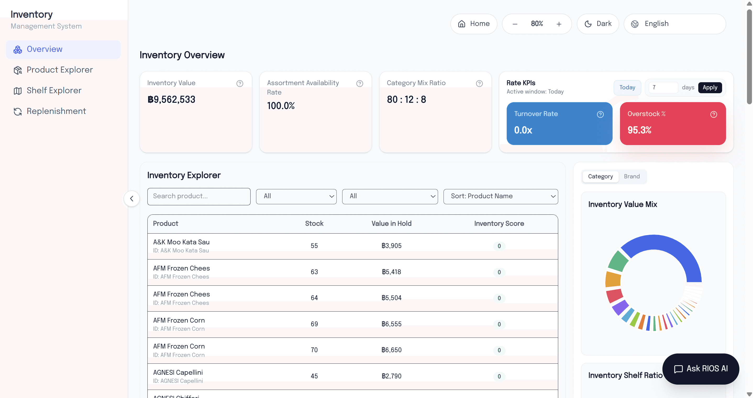Show help for Turnover Rate

600,115
